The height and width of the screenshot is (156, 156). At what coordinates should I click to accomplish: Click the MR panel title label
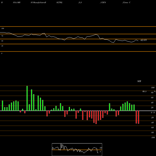(x=139, y=81)
